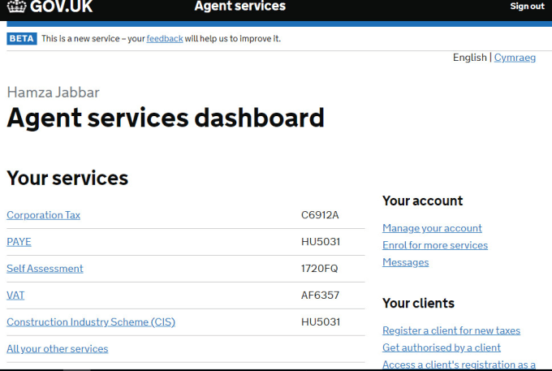Go to Self Assessment service
552x371 pixels.
pyautogui.click(x=45, y=269)
